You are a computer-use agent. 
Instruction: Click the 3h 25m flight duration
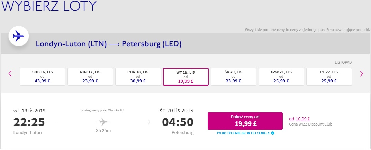(103, 131)
